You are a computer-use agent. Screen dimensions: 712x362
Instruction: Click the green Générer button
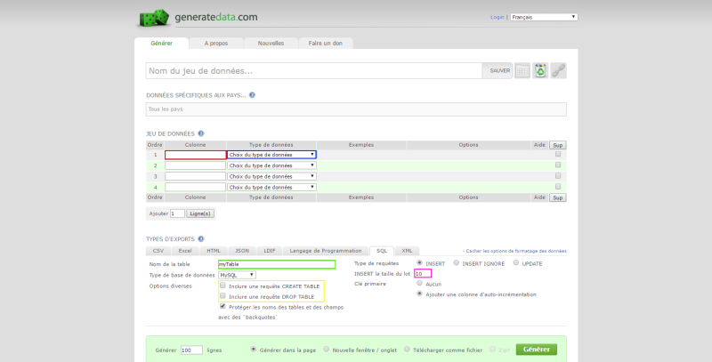pos(536,350)
